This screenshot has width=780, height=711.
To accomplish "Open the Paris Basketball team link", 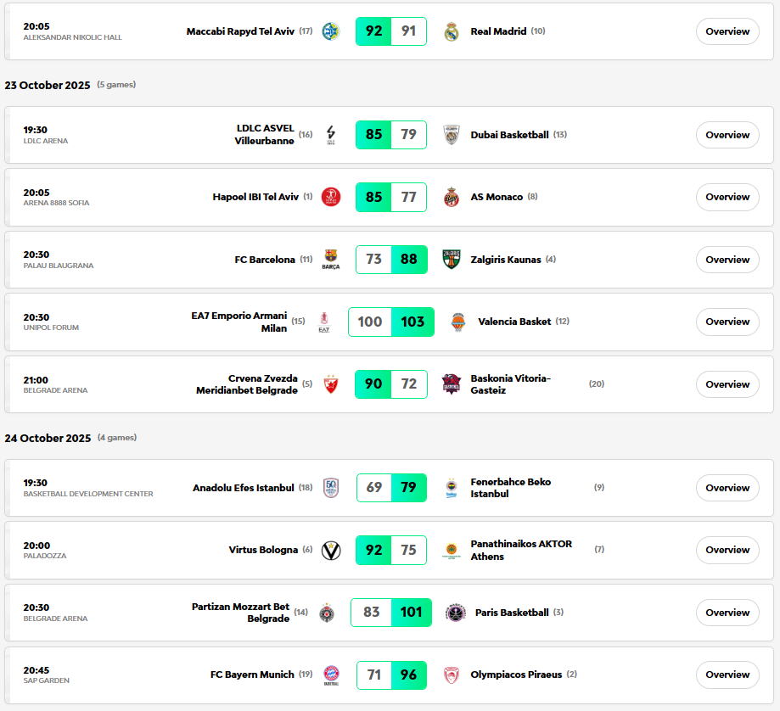I will [x=512, y=613].
